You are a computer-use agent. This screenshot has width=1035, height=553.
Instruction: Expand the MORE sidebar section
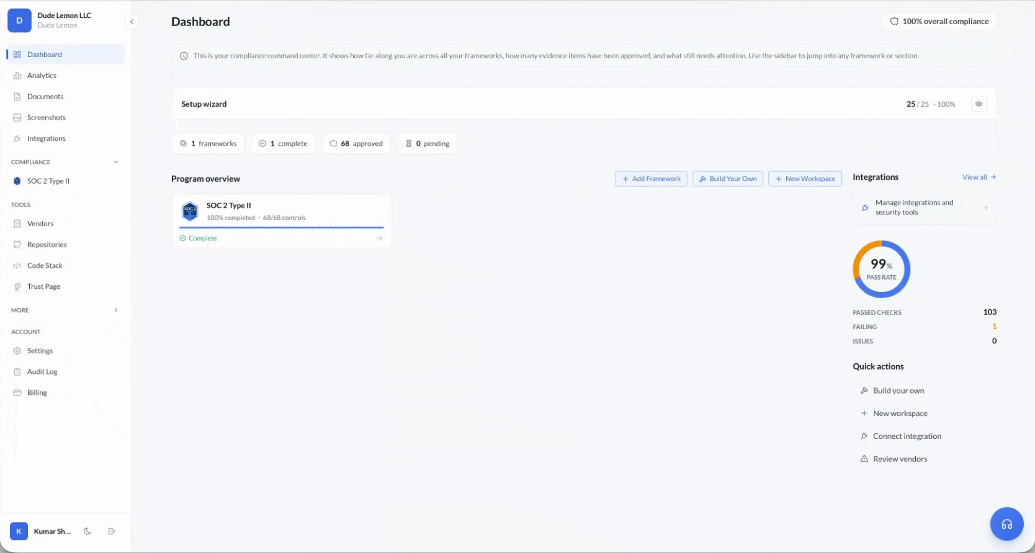116,310
